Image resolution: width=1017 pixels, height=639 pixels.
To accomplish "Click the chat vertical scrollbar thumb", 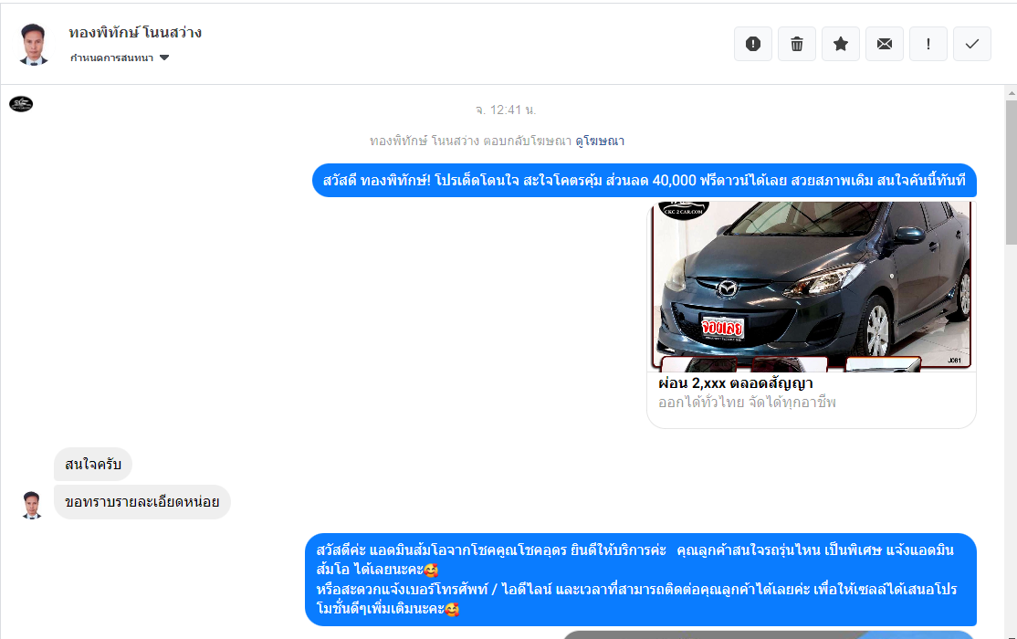I will point(1012,172).
